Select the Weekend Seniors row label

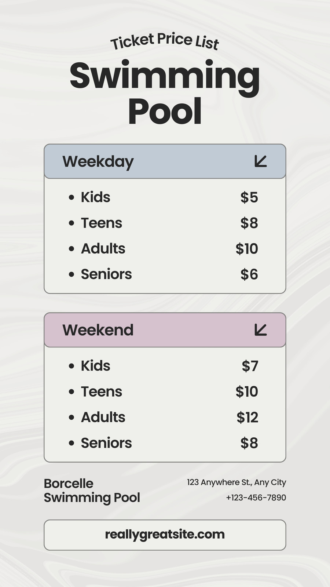pos(106,443)
